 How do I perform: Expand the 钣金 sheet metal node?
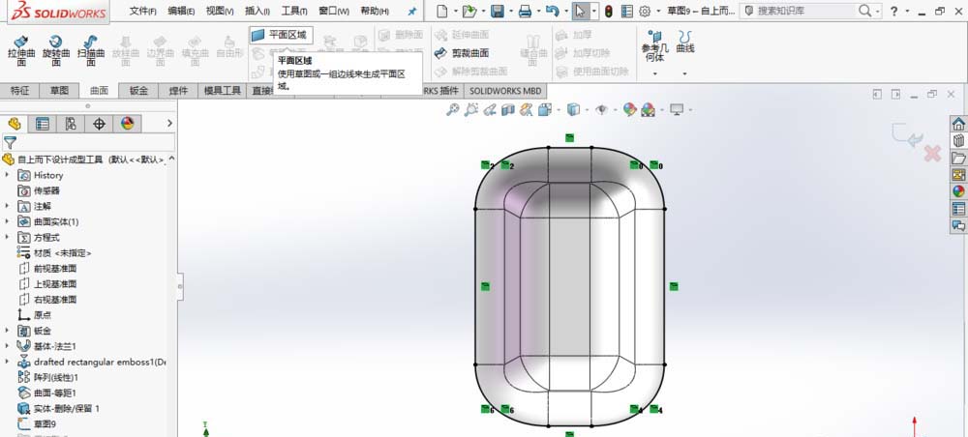(8, 331)
